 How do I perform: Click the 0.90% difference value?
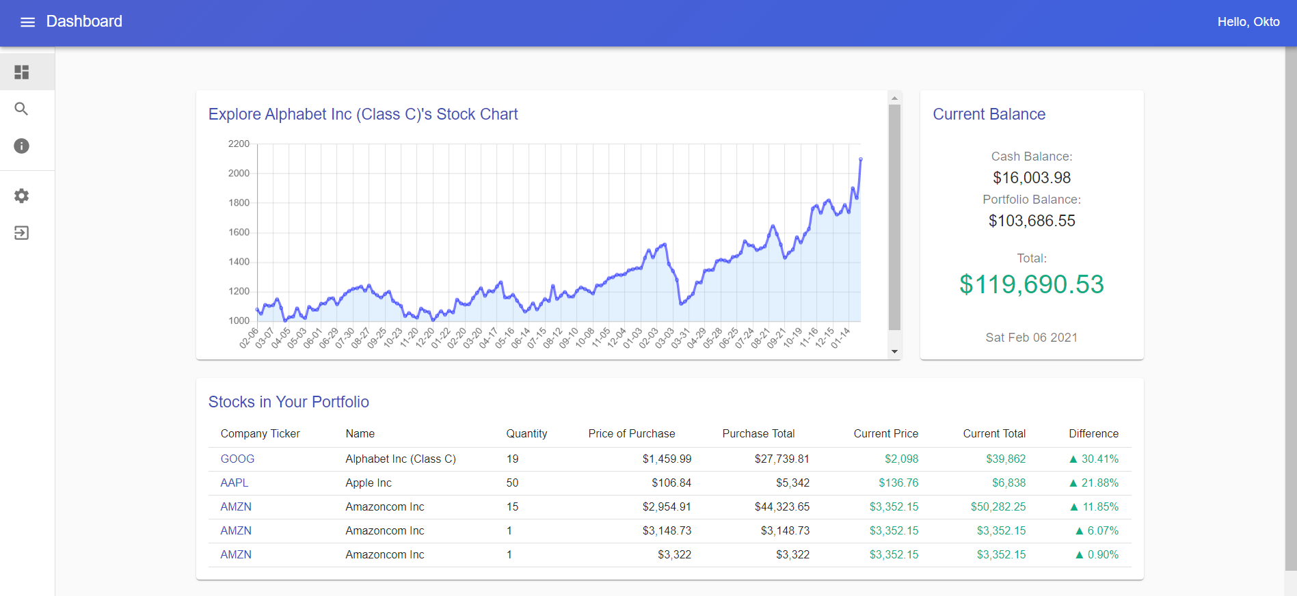point(1097,555)
